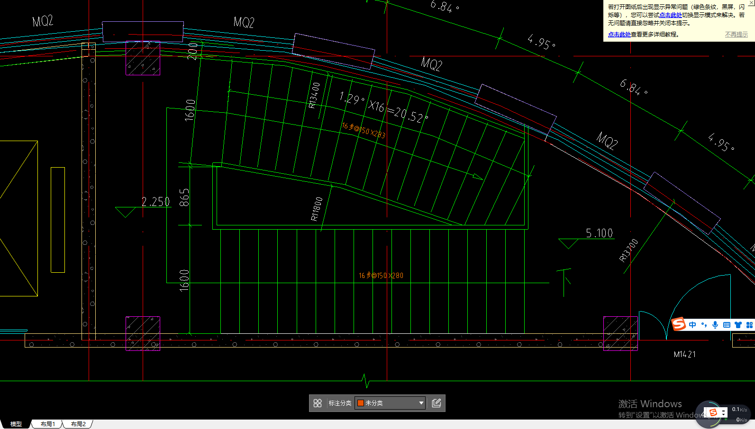Click the small Sogou S tray icon

pos(713,412)
